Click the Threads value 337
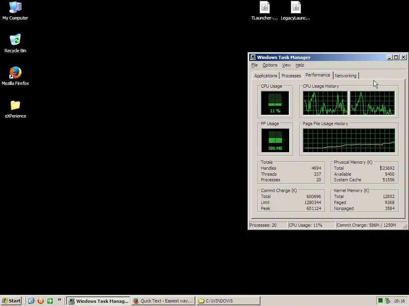Screen dimensions: 409x306 coord(318,174)
